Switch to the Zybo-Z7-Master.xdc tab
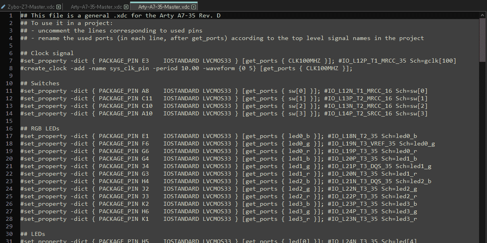487x243 pixels. point(31,7)
